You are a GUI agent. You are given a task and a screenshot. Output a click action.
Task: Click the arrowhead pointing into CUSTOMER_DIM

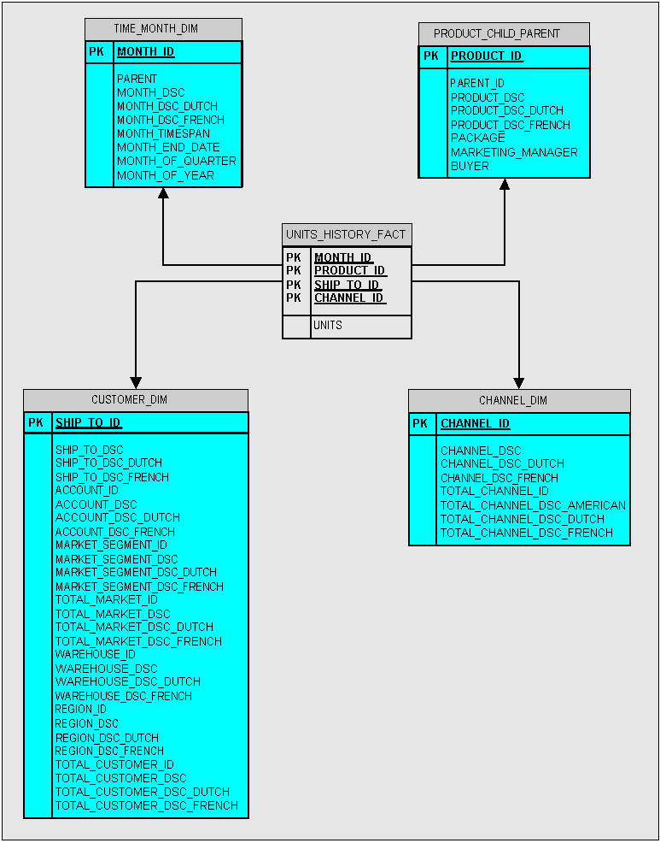(x=136, y=382)
